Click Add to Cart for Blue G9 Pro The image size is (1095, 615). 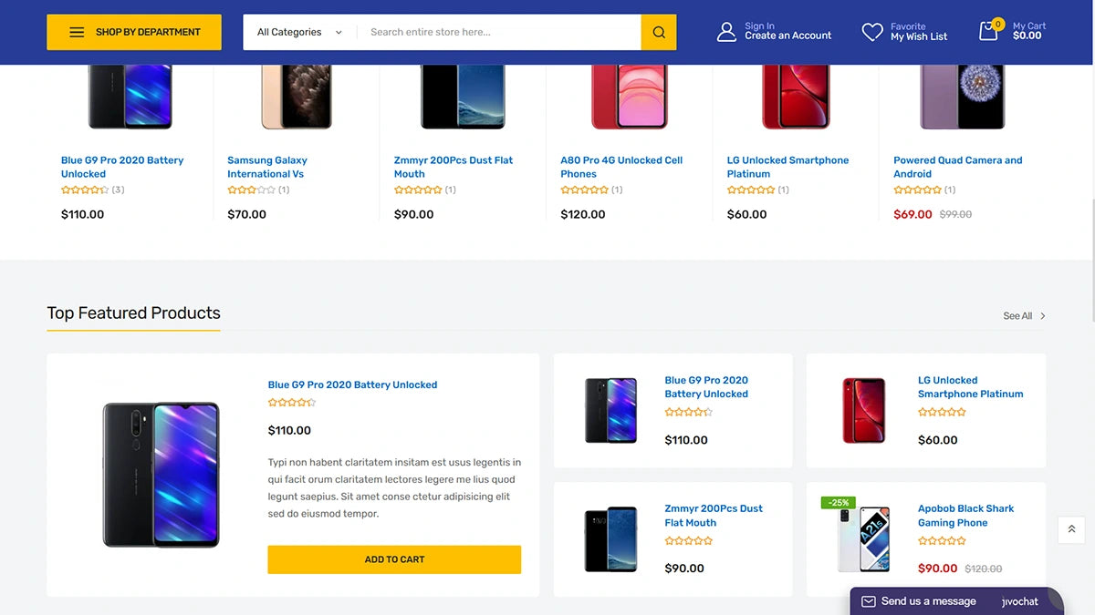click(x=393, y=559)
